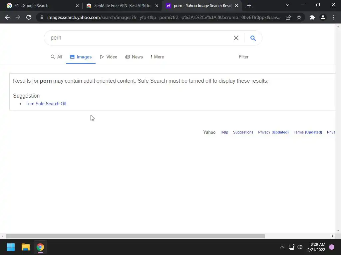Open File Explorer from the taskbar

(25, 247)
